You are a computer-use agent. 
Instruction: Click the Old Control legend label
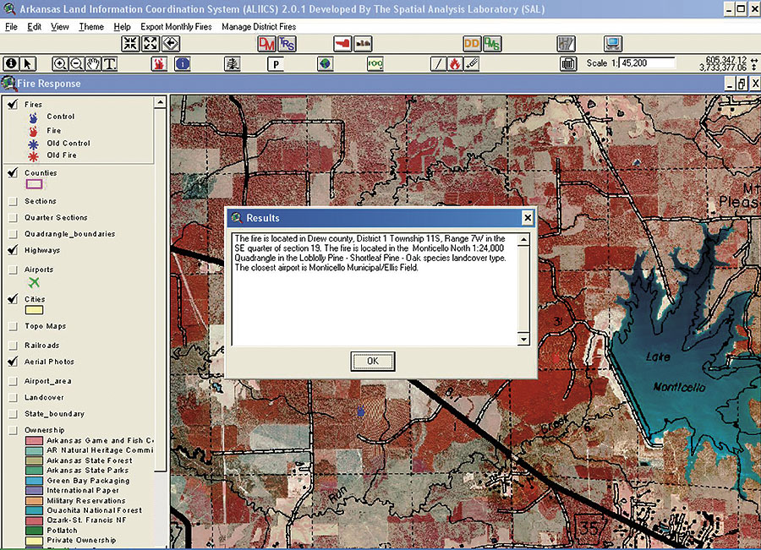click(68, 143)
